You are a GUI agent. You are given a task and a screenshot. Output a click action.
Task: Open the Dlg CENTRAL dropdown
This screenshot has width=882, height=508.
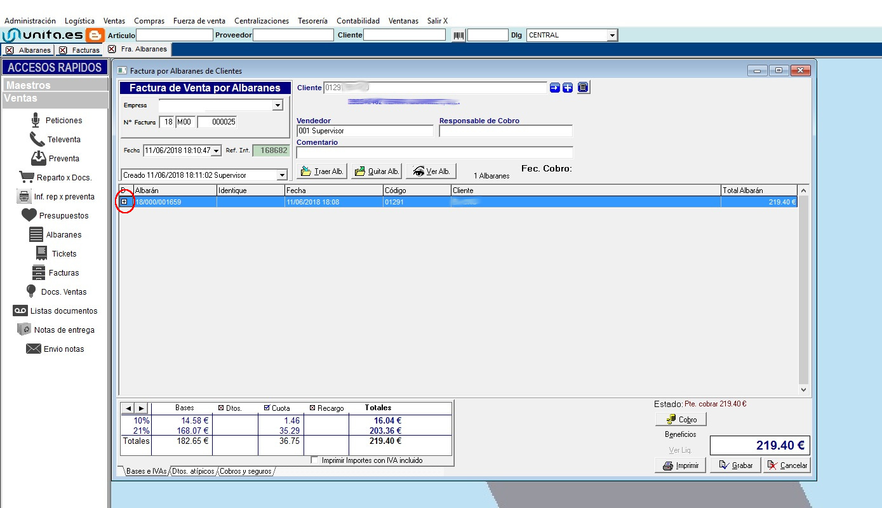coord(612,36)
